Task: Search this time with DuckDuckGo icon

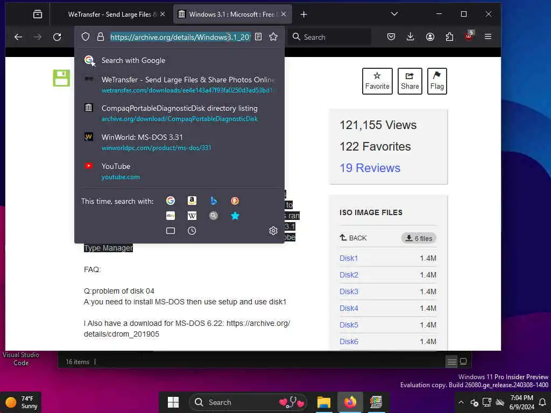Action: coord(235,201)
